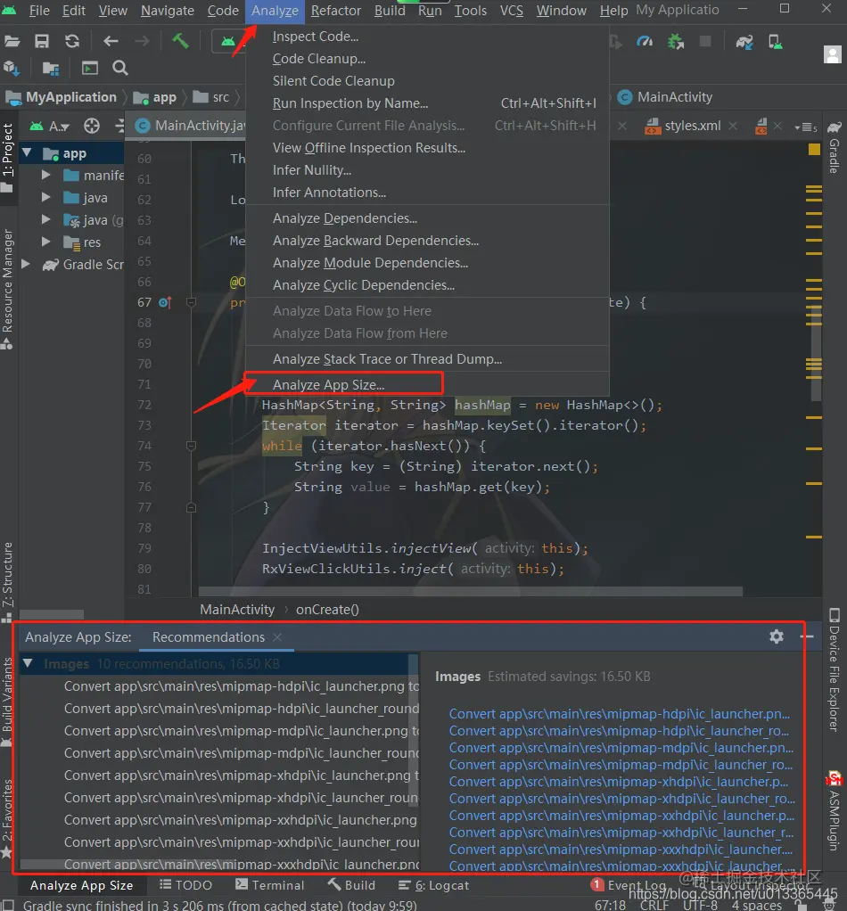Toggle the Resource Manager tool window
Image resolution: width=847 pixels, height=911 pixels.
7,290
